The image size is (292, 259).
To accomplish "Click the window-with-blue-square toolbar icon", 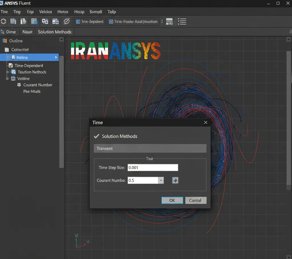I will pos(55,21).
